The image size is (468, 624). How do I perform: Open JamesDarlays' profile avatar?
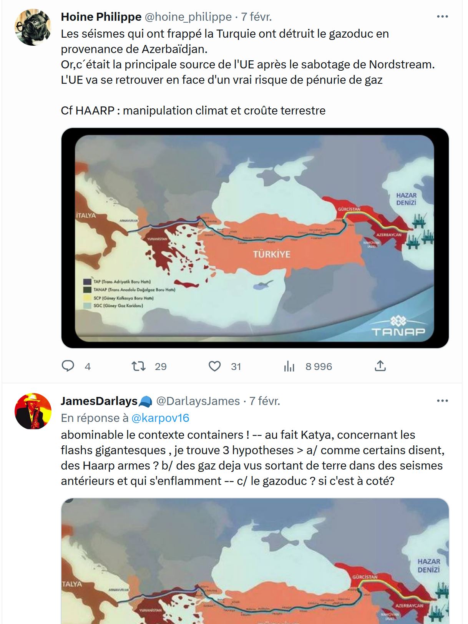tap(33, 411)
